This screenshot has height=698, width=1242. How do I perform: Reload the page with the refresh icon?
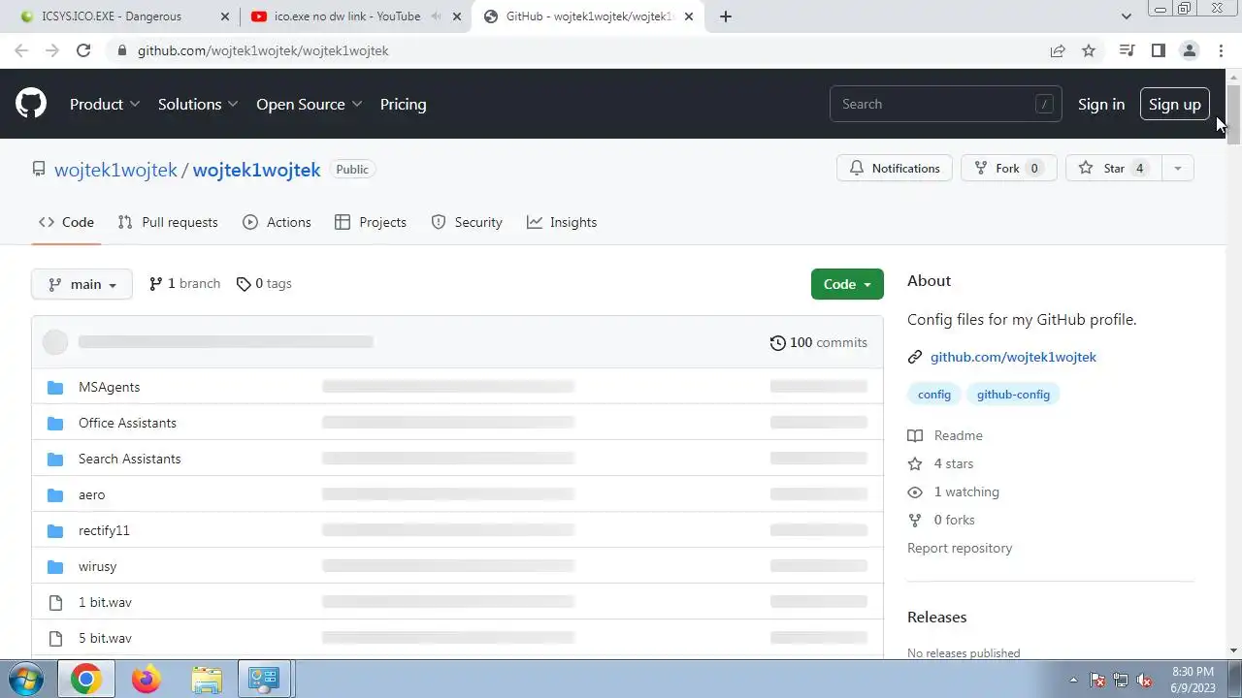pos(83,50)
